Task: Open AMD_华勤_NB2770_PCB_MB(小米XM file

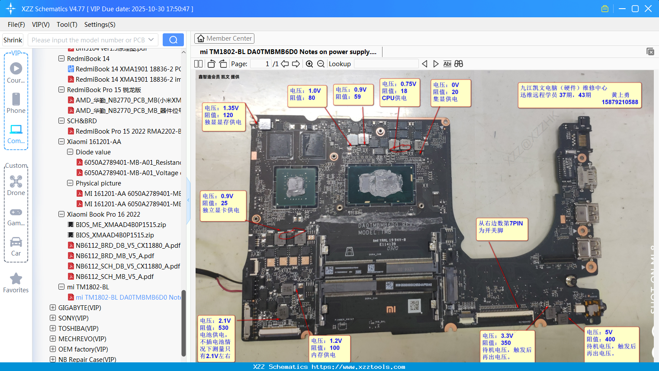Action: click(124, 100)
